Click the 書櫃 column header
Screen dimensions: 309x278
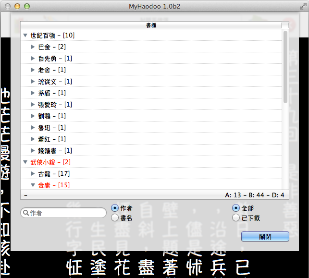pos(151,25)
